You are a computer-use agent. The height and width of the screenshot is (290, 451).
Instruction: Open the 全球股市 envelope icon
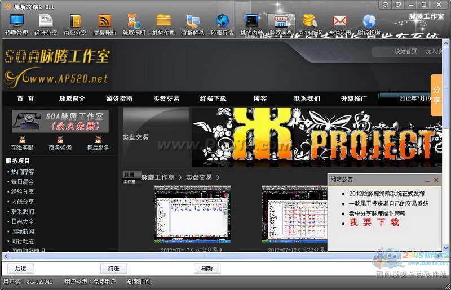coord(340,21)
